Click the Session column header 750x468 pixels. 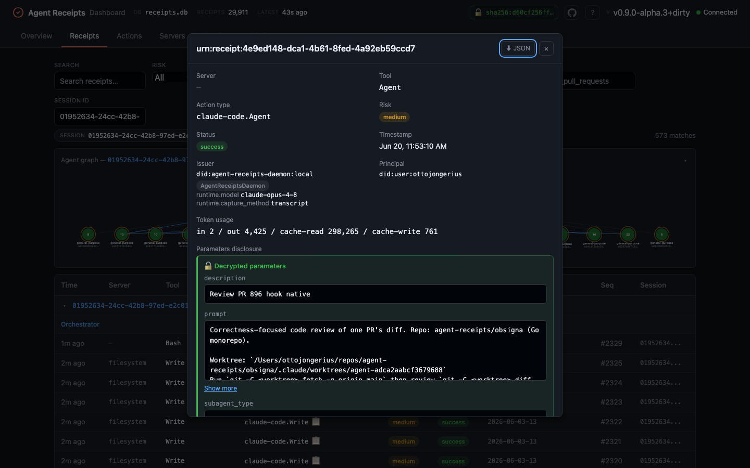click(653, 285)
